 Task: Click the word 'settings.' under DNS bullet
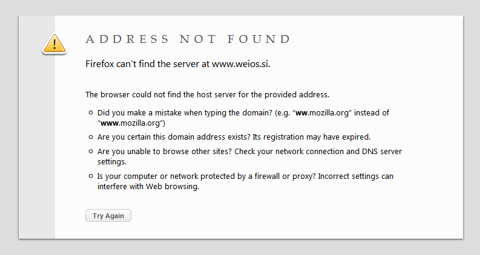[x=112, y=162]
